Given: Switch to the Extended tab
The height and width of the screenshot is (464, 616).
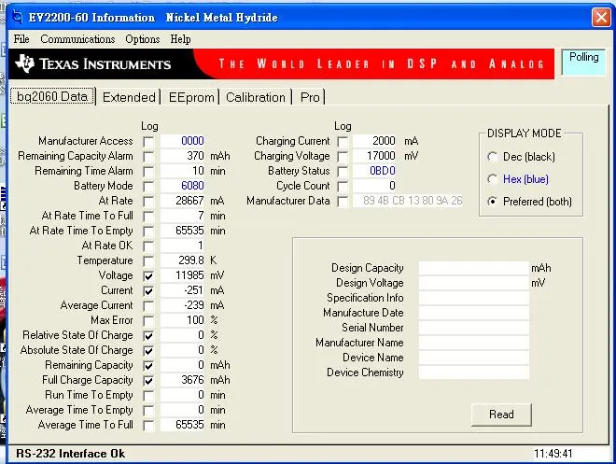Looking at the screenshot, I should click(129, 97).
